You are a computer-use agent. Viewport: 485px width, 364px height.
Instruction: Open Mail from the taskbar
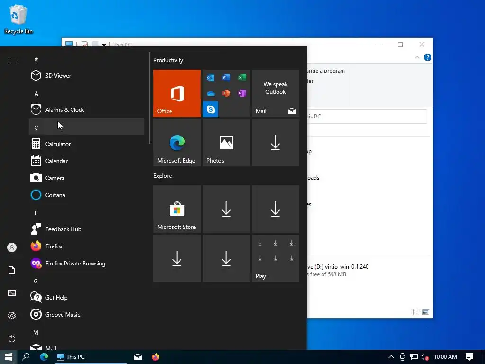coord(138,357)
